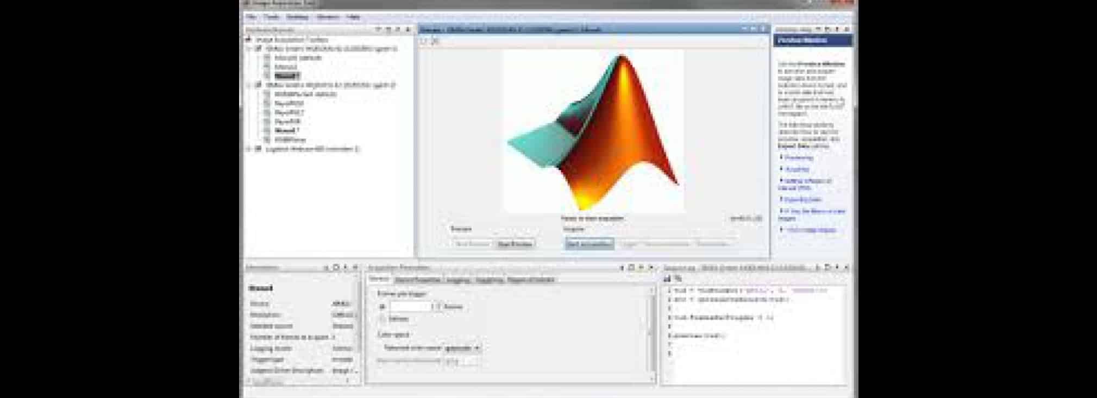The height and width of the screenshot is (398, 1097).
Task: Open the Tools menu
Action: click(x=271, y=17)
